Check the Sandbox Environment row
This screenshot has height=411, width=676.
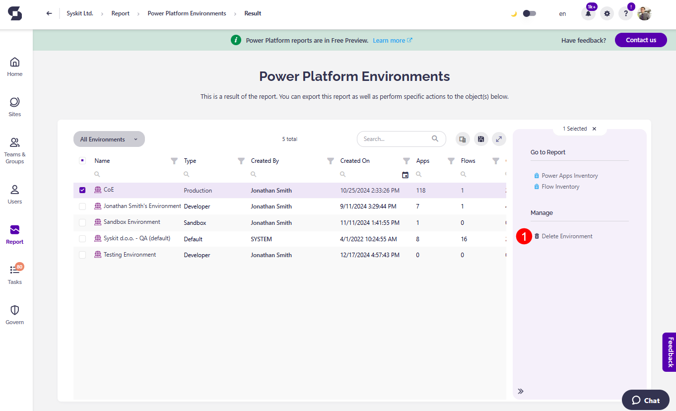[82, 222]
